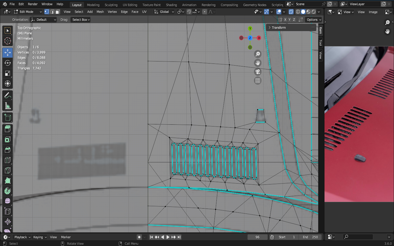Image resolution: width=394 pixels, height=246 pixels.
Task: Select the Poly Build tool
Action: click(x=8, y=181)
